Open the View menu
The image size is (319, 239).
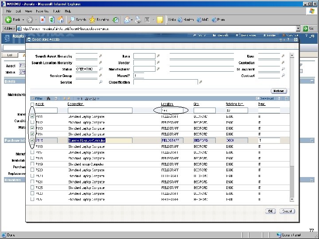click(28, 11)
